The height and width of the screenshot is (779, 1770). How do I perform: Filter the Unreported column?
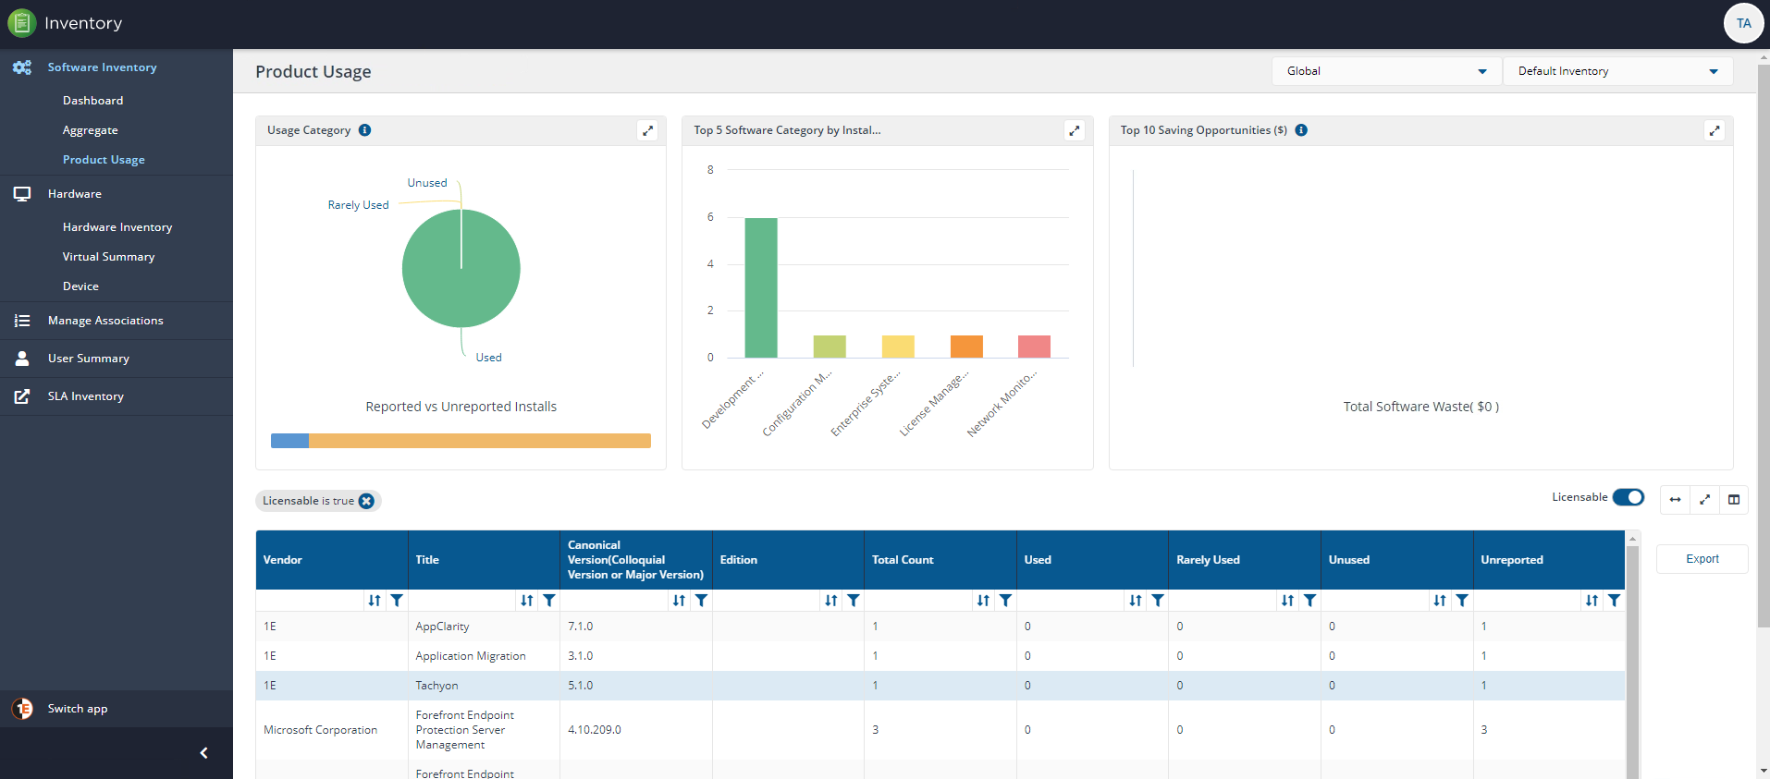point(1615,601)
